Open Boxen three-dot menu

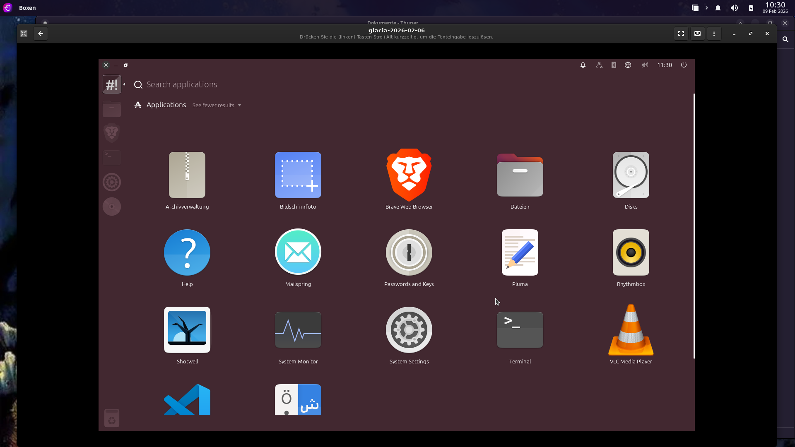[x=714, y=34]
